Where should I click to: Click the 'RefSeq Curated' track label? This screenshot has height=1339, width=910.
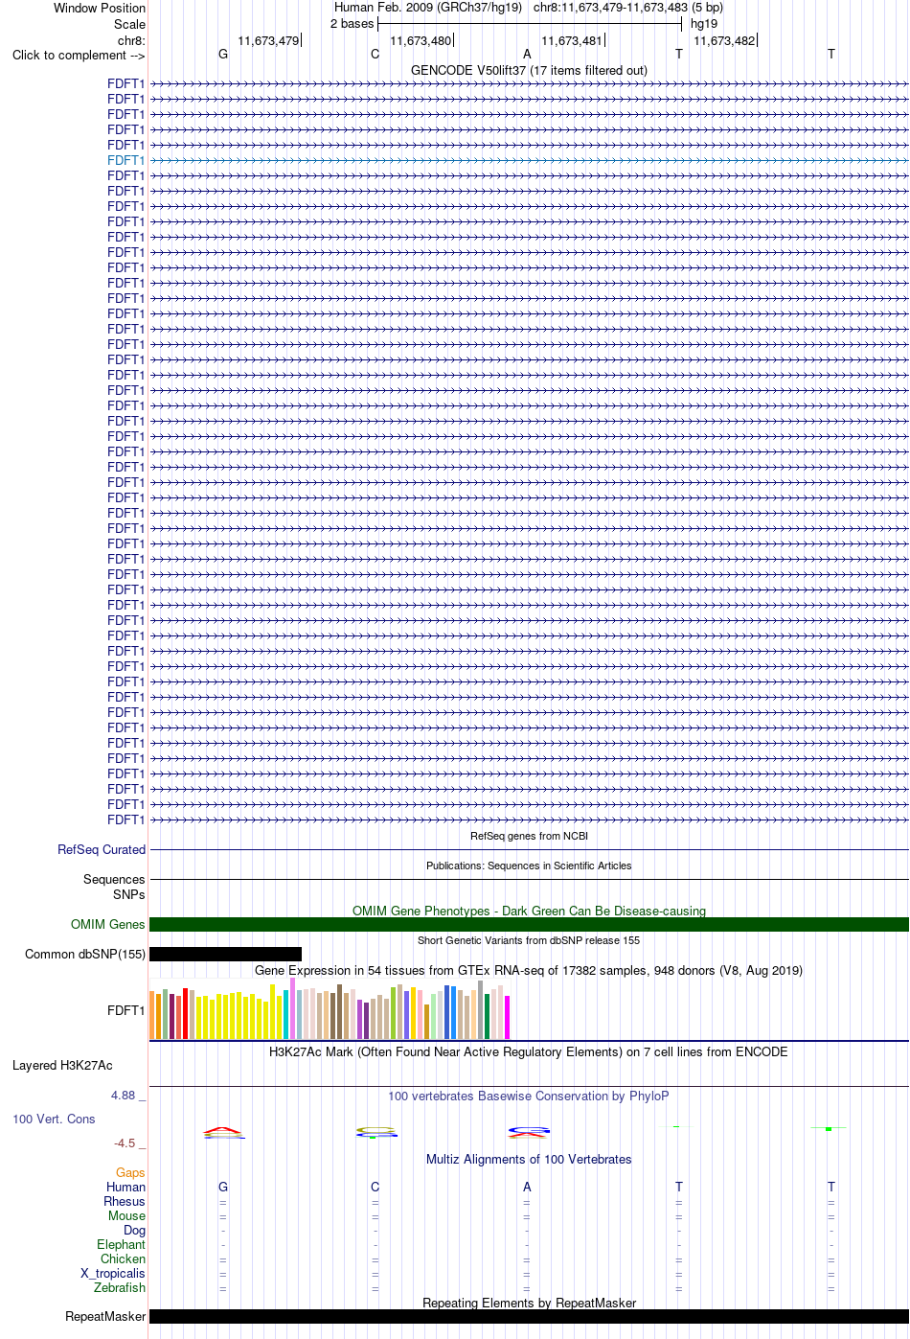[102, 849]
